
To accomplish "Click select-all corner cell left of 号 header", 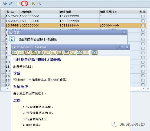I will (x=3, y=12).
